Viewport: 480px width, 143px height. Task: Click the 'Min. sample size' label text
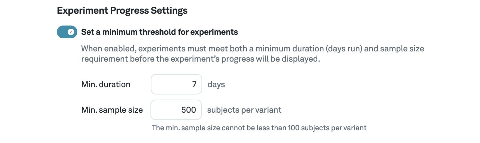(112, 110)
